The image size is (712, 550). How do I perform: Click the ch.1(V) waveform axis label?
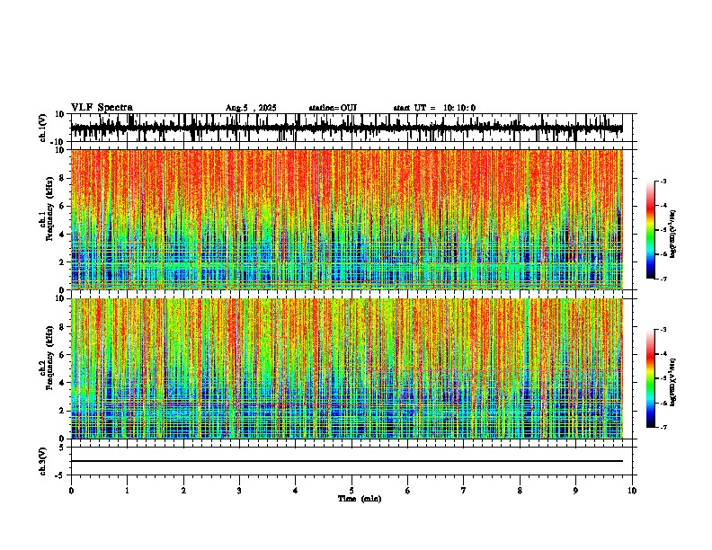tap(43, 128)
